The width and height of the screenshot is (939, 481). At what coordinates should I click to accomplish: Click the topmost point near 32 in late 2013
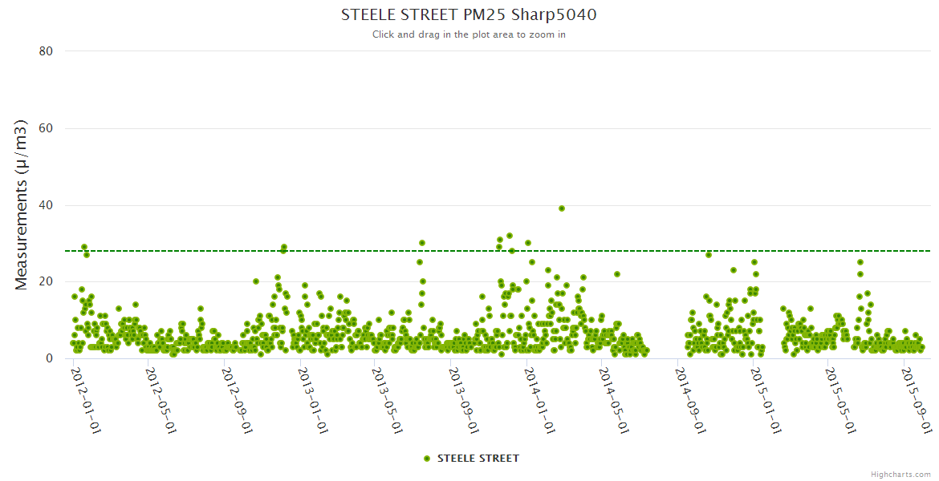coord(510,236)
